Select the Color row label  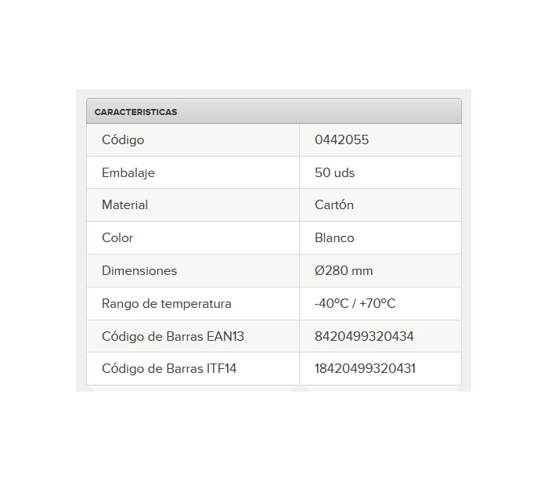[x=117, y=238]
